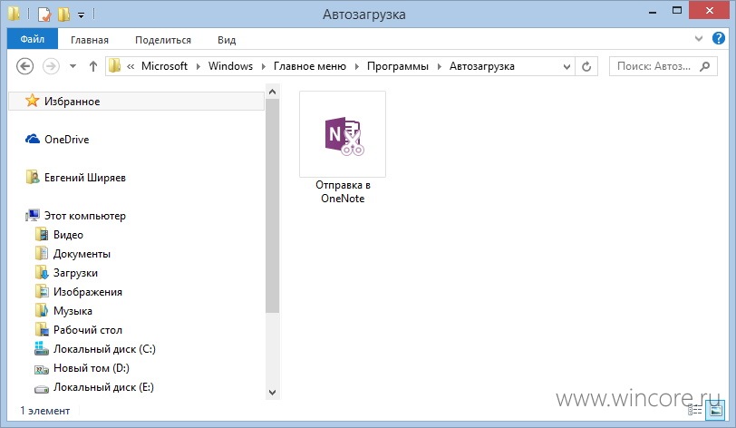
Task: Select the Отправка в OneNote shortcut icon
Action: (344, 135)
